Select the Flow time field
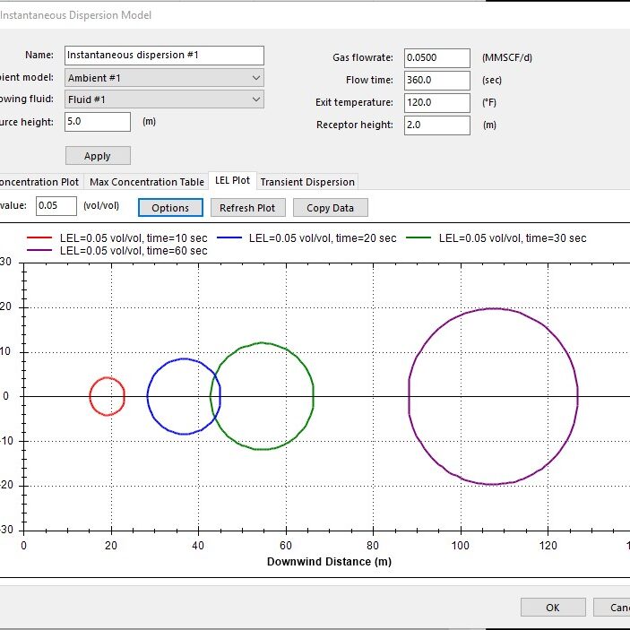630x630 pixels. tap(436, 81)
